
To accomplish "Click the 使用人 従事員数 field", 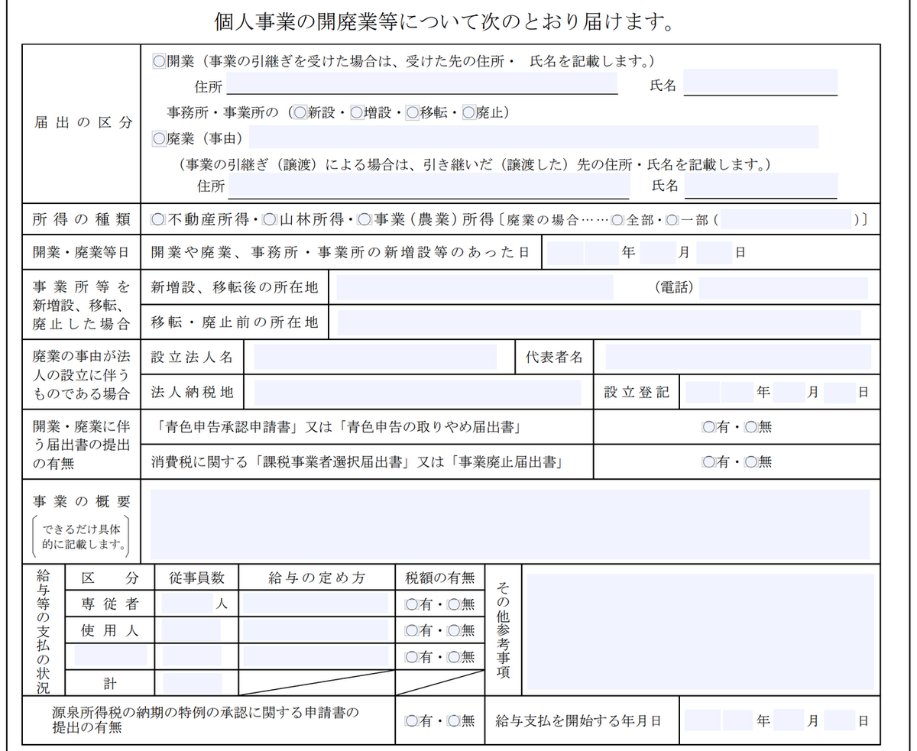I will pyautogui.click(x=191, y=630).
